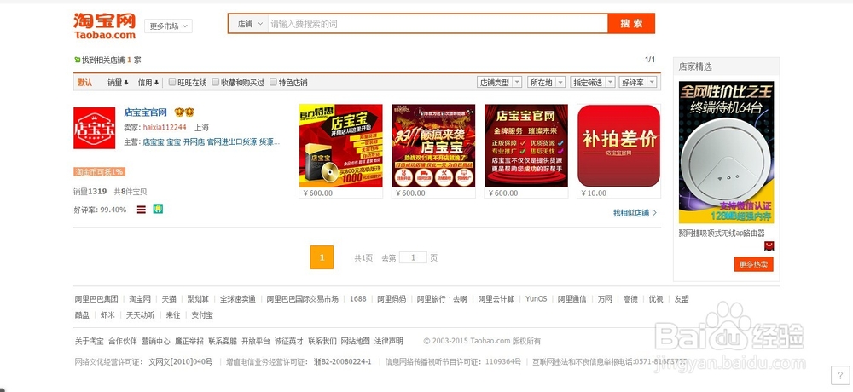Viewport: 853px width, 392px height.
Task: Open 法律声明 footer link
Action: point(389,342)
